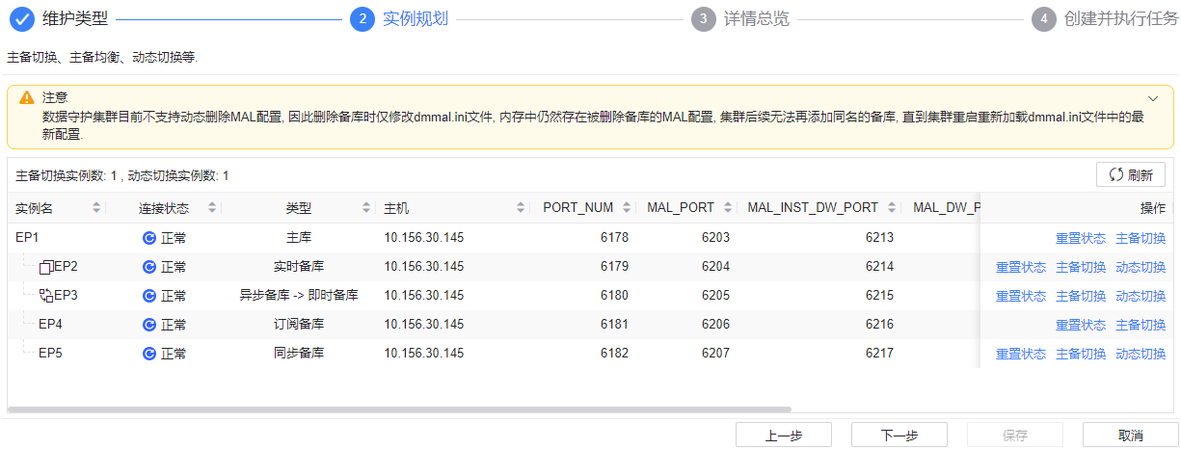The width and height of the screenshot is (1181, 449).
Task: Click the copy icon before EP2
Action: (45, 267)
